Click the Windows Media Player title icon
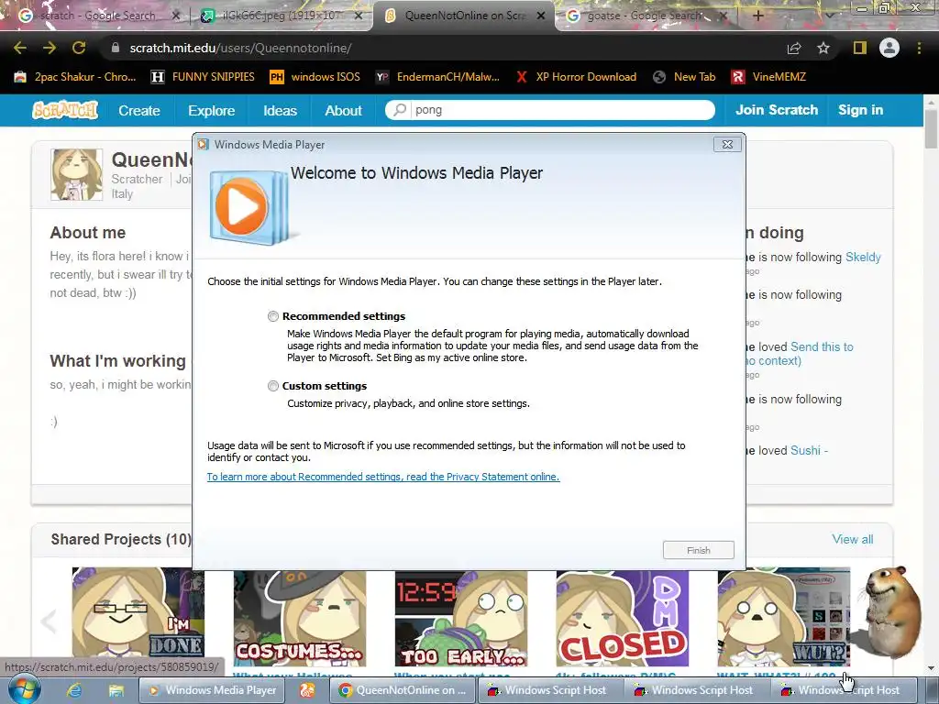939x704 pixels. click(203, 144)
